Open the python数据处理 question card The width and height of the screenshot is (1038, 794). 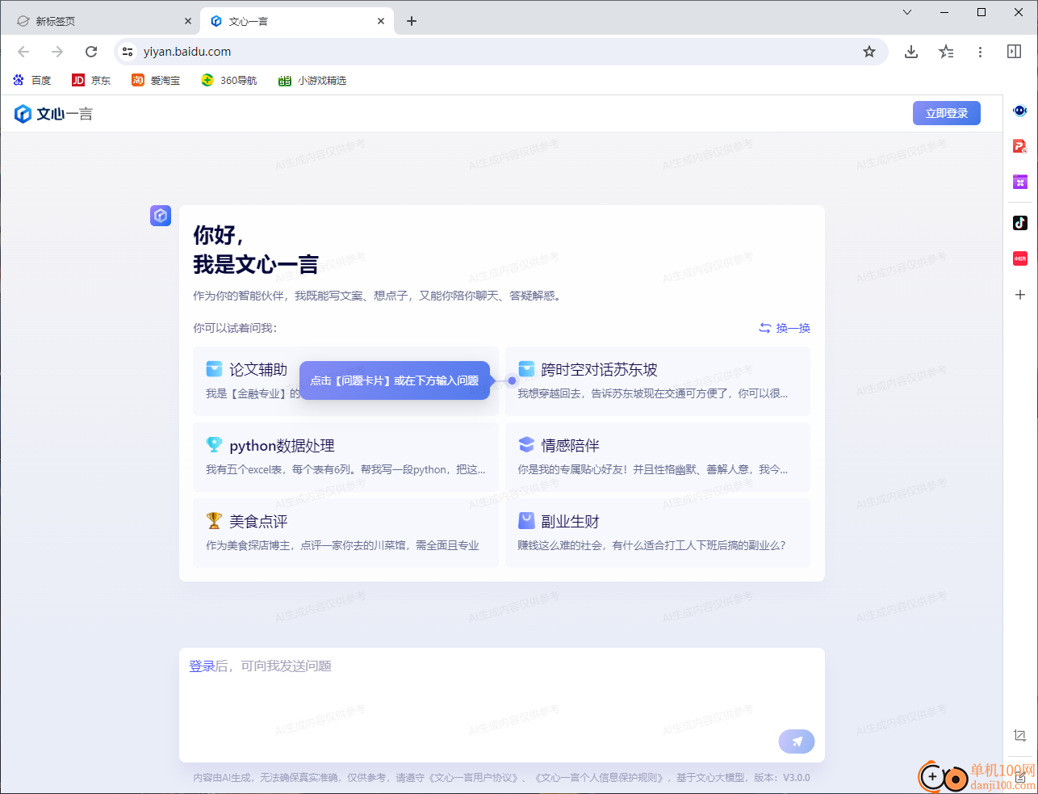coord(345,457)
